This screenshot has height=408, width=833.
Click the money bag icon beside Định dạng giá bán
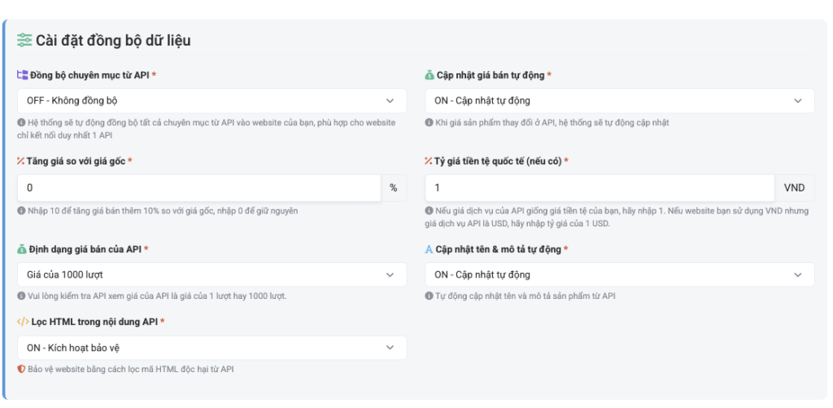pyautogui.click(x=22, y=249)
